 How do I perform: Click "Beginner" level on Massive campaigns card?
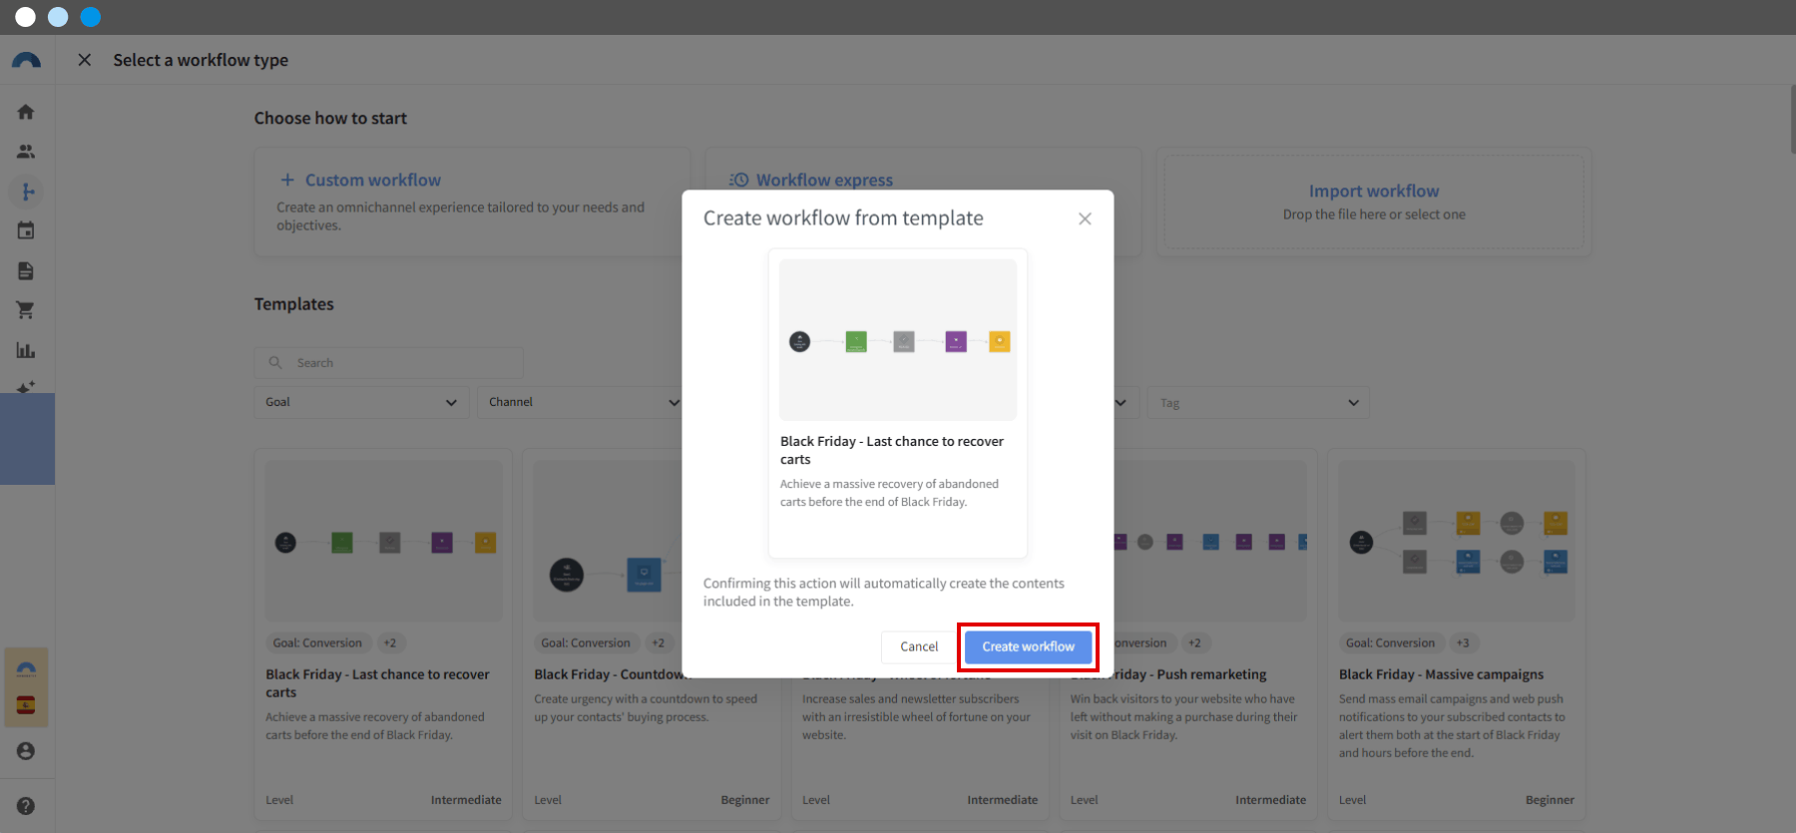pyautogui.click(x=1550, y=800)
